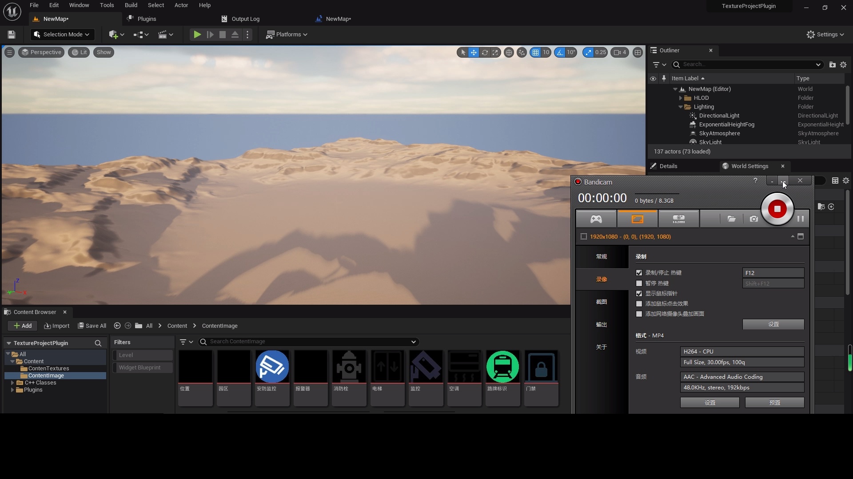Click the green Play level button
The image size is (853, 479).
(x=197, y=35)
